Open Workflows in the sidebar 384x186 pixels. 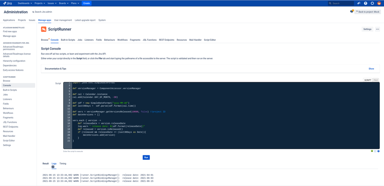click(8, 113)
